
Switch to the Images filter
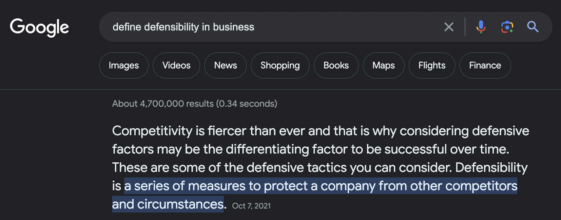[124, 65]
